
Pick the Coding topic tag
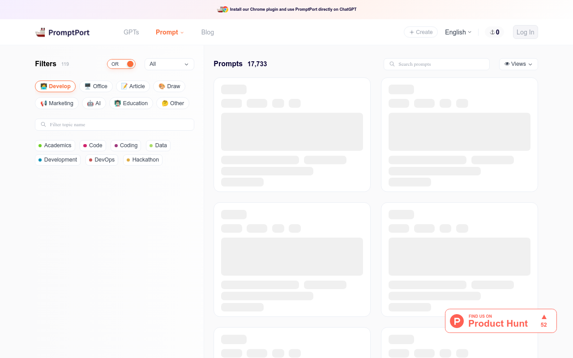click(126, 145)
